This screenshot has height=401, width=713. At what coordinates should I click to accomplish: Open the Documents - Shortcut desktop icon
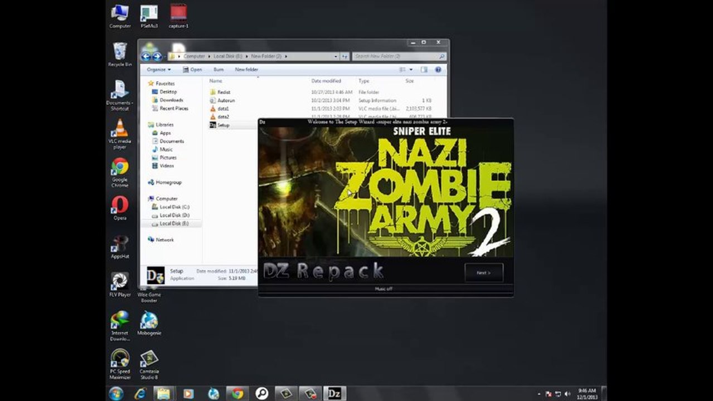(x=120, y=95)
